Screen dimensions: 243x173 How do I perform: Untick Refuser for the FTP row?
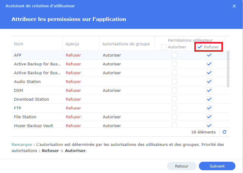[209, 108]
